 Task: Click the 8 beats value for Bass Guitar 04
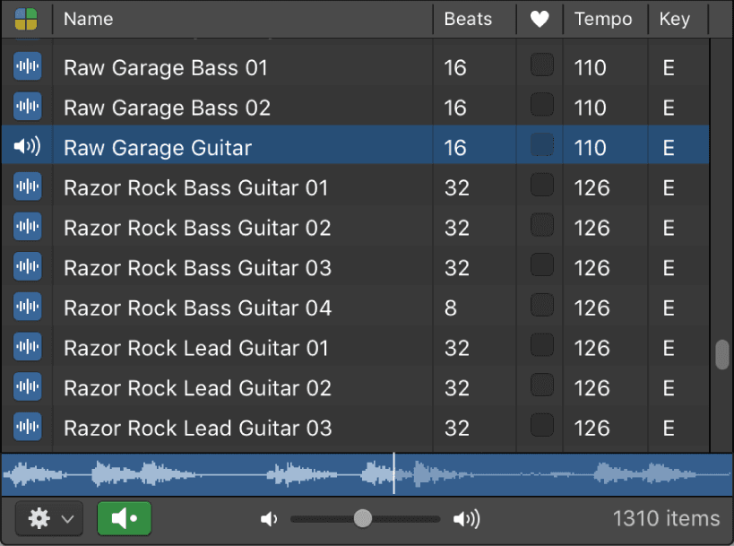point(450,308)
